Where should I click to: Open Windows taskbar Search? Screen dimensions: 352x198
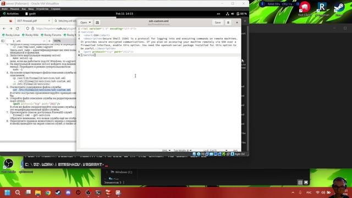coord(18,193)
